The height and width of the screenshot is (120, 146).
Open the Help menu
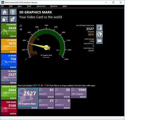(64, 6)
